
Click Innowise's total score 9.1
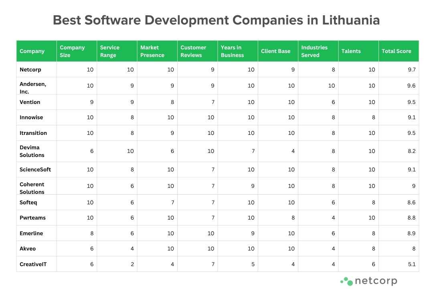[x=412, y=117]
